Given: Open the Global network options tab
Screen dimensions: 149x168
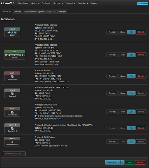Looking at the screenshot, I should pyautogui.click(x=34, y=11).
